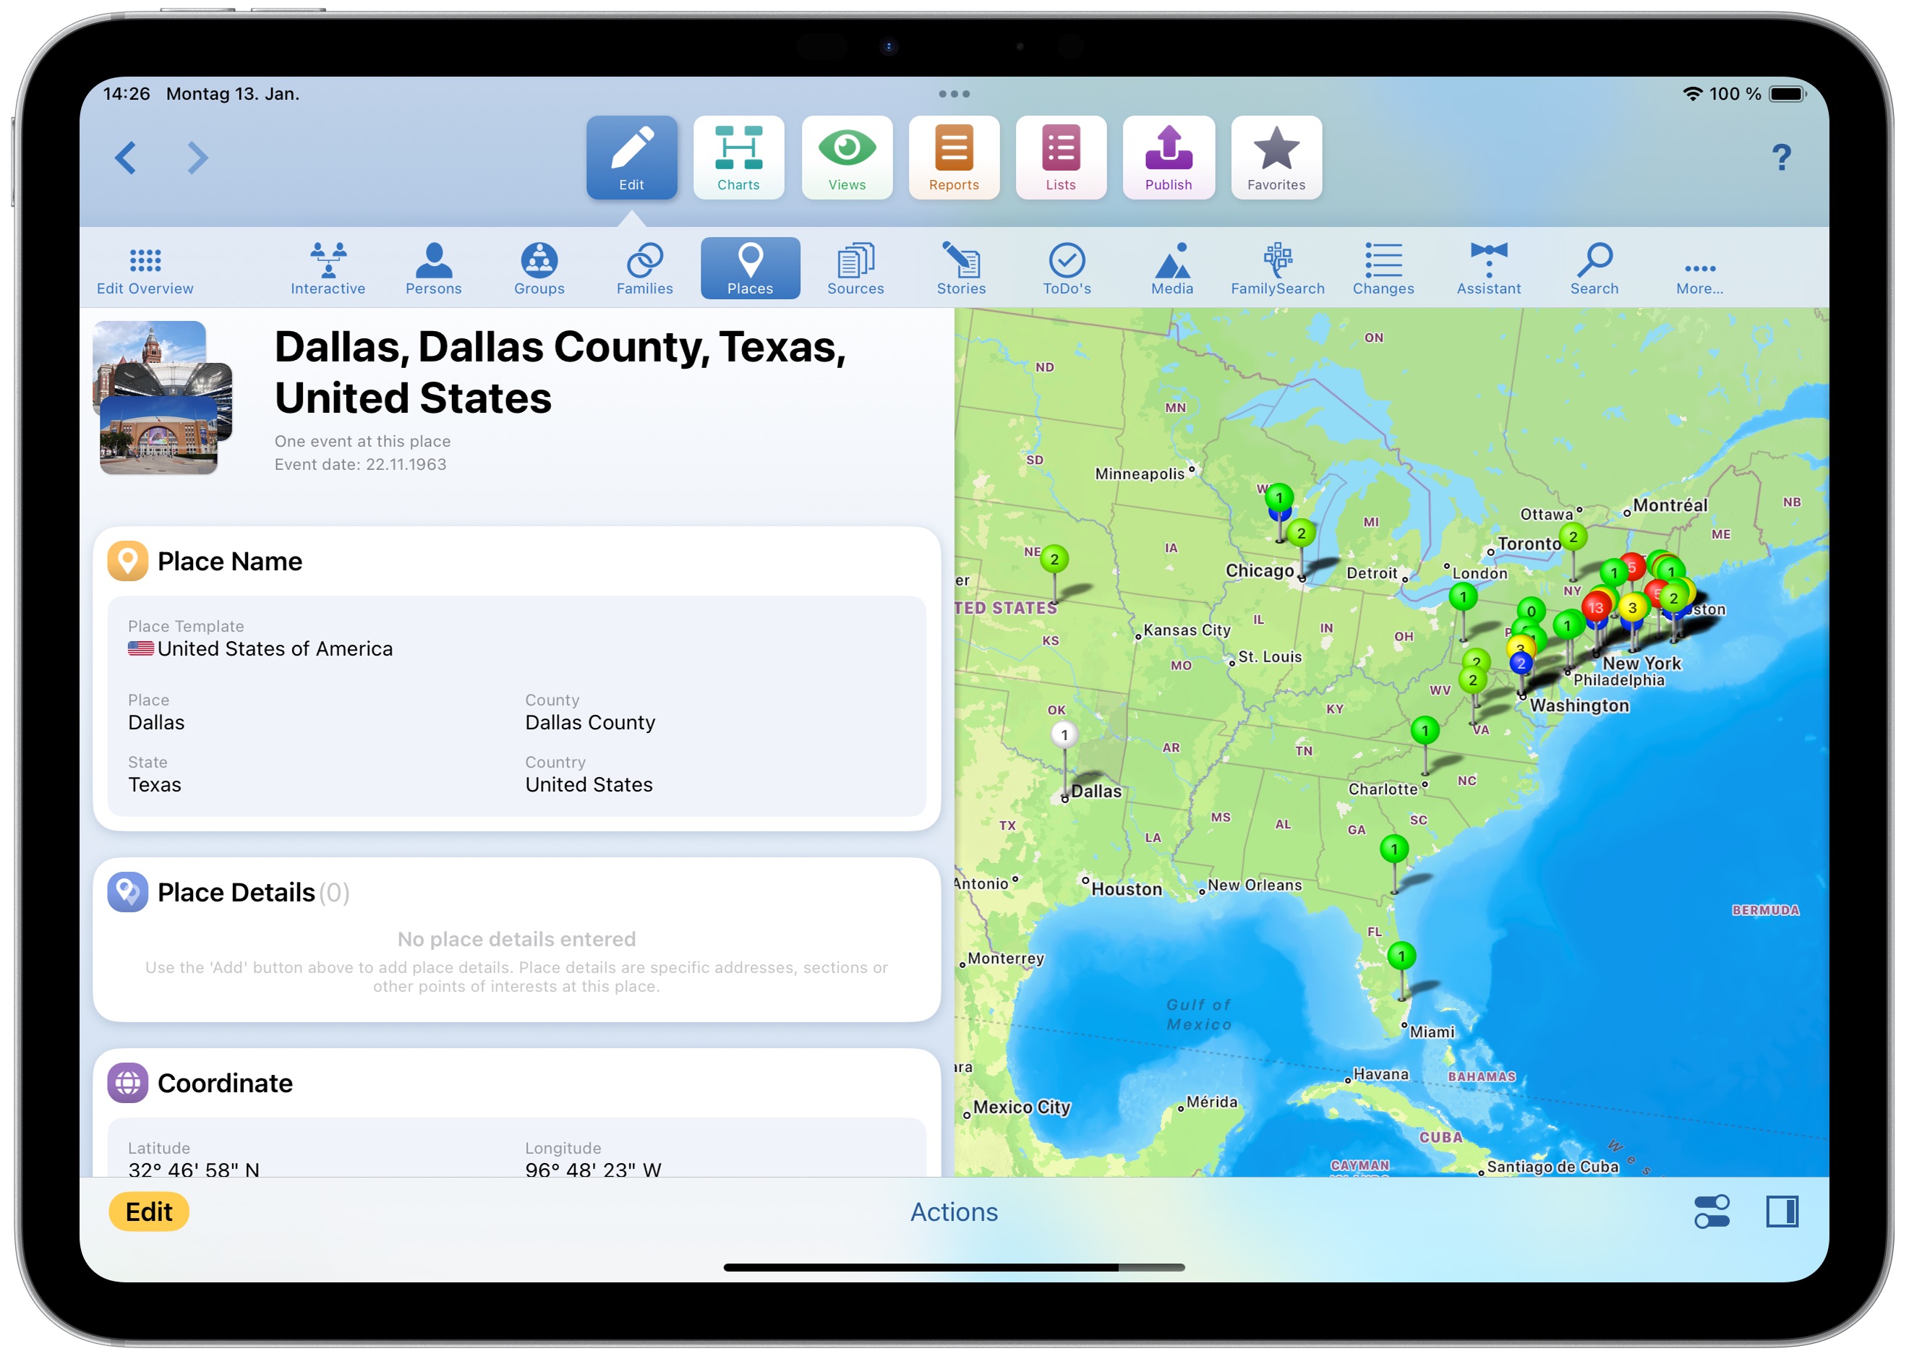The width and height of the screenshot is (1909, 1359).
Task: Click the white Dallas map pin
Action: [x=1064, y=736]
